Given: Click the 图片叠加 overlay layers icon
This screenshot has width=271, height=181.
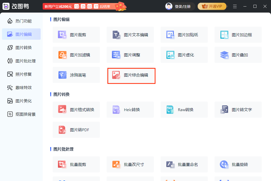Looking at the screenshot, I should coord(224,55).
